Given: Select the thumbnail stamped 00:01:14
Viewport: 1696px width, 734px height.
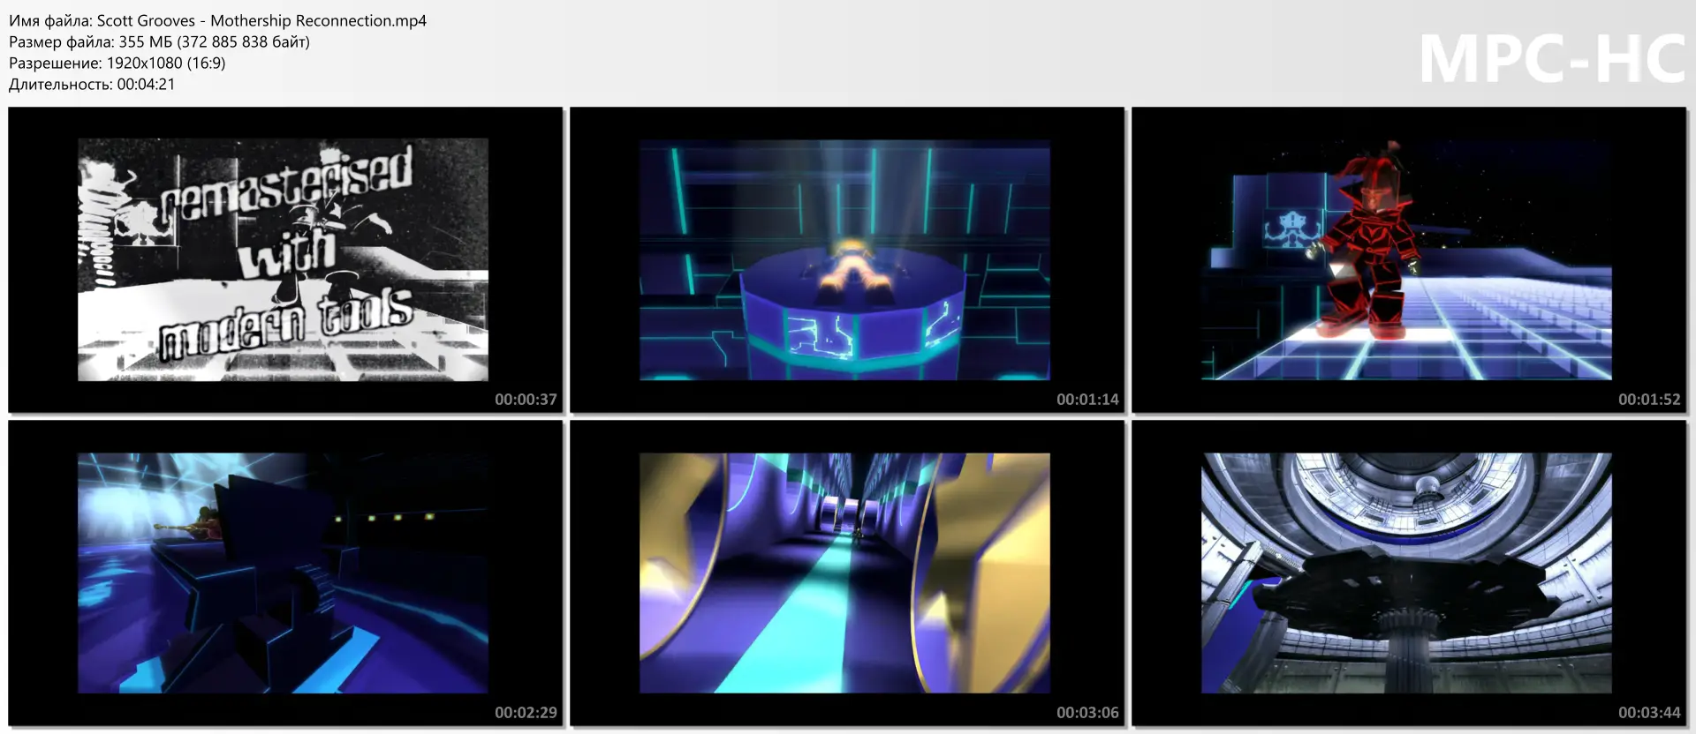Looking at the screenshot, I should (x=847, y=259).
